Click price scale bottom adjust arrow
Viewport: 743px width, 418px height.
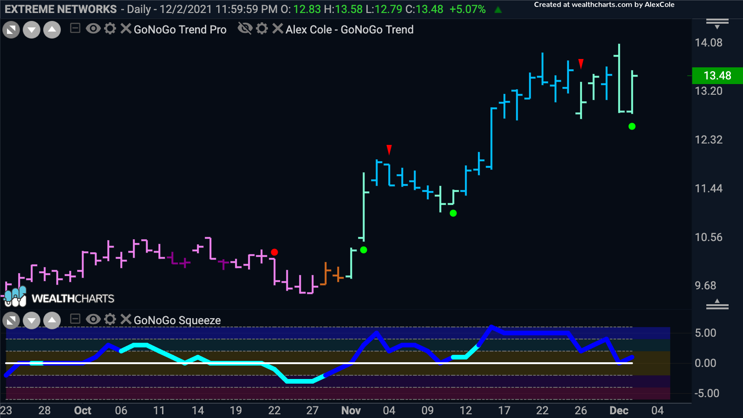[x=717, y=304]
